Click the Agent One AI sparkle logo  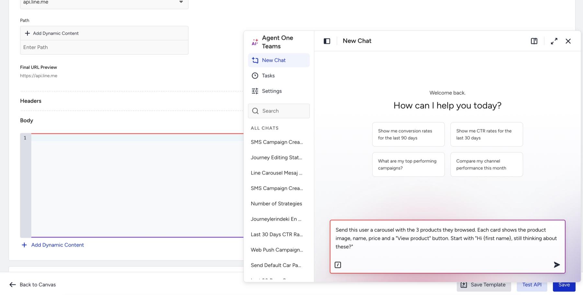(x=255, y=42)
